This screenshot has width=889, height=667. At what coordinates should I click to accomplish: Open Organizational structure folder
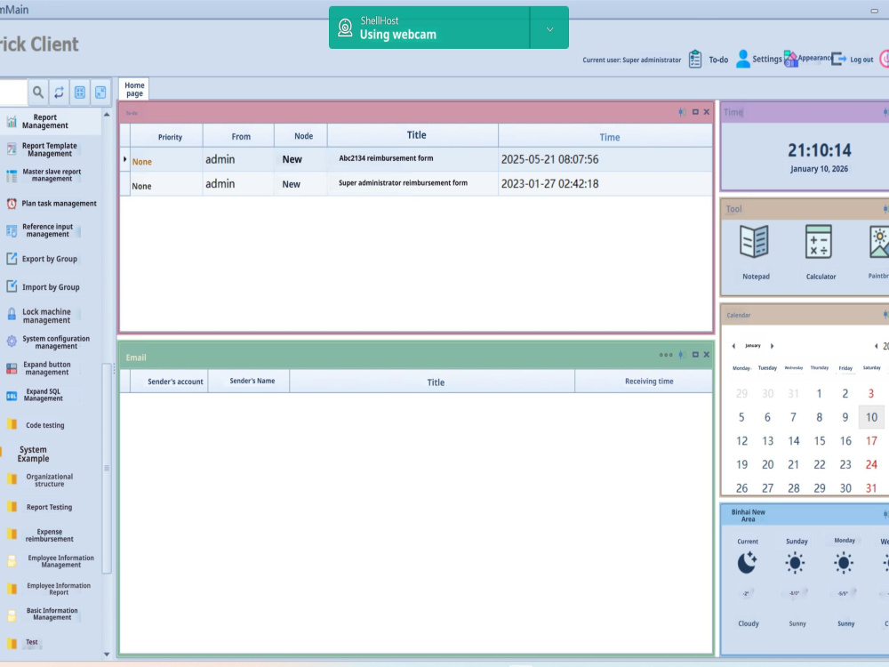pyautogui.click(x=12, y=479)
